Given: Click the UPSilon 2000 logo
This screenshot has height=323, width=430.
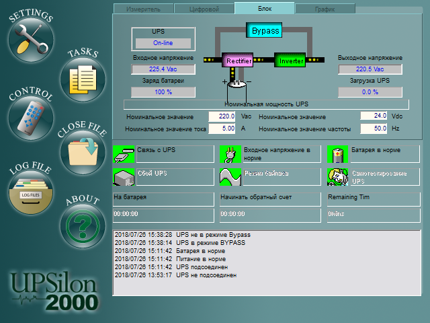Looking at the screenshot, I should tap(54, 291).
